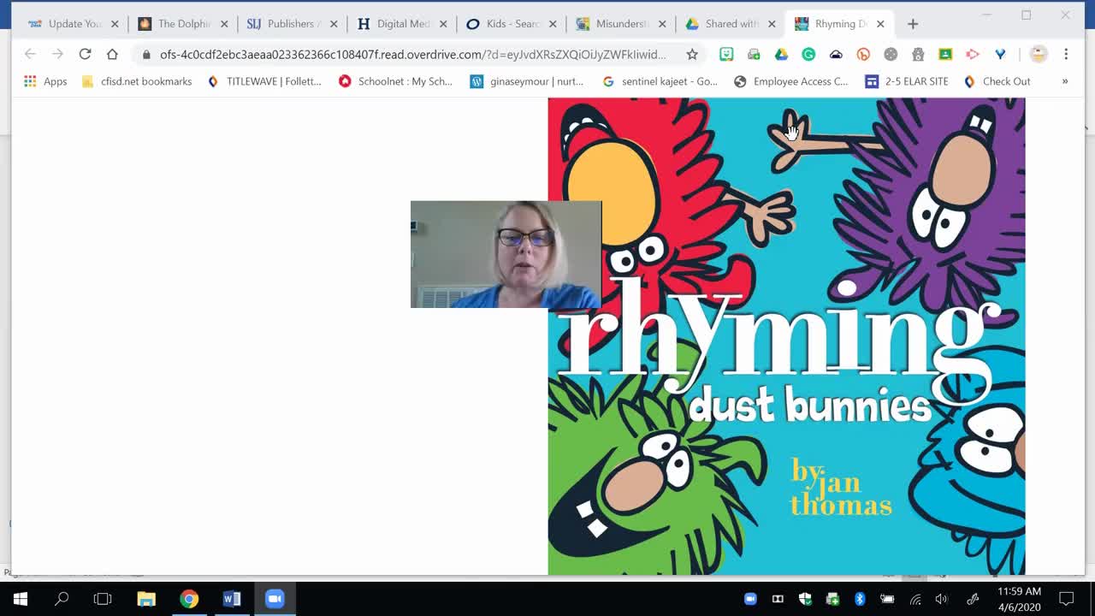Open the Apps bookmarks shortcut
Screen dimensions: 1095x616
pyautogui.click(x=45, y=81)
